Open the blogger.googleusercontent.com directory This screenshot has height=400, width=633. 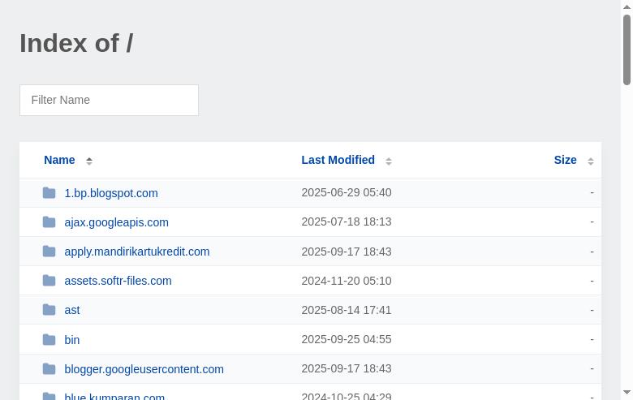tap(144, 369)
